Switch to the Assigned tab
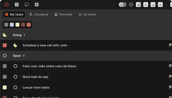Image resolution: width=172 pixels, height=98 pixels. 39,15
